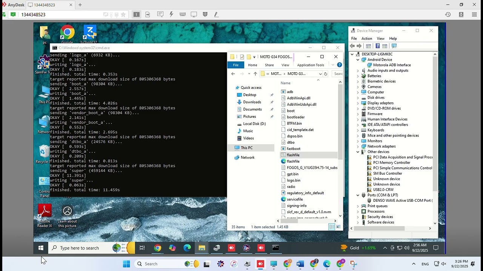Viewport: 483px width, 271px height.
Task: Open Google Chrome icon on remote desktop
Action: point(67,35)
